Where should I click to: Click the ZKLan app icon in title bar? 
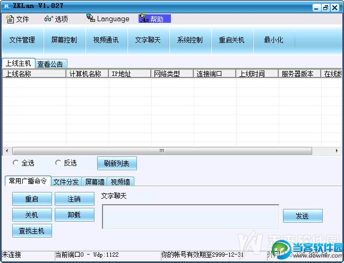(6, 6)
